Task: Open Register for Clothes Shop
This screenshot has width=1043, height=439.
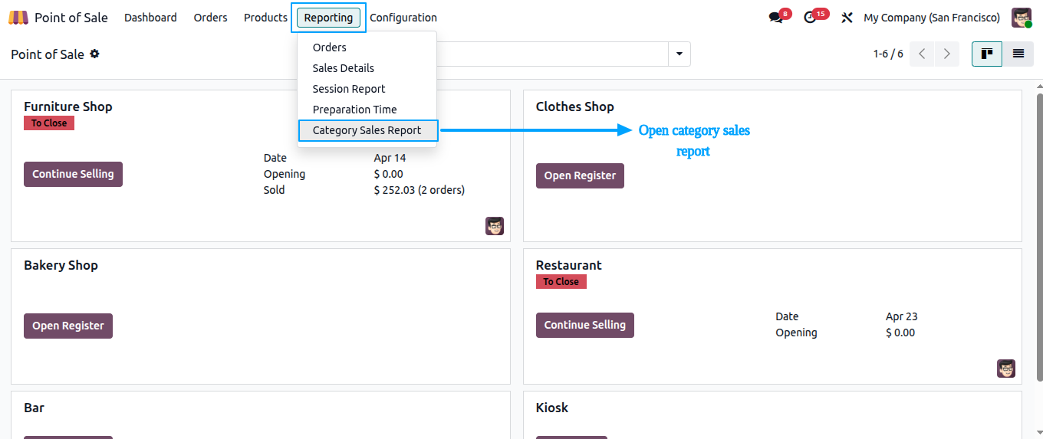Action: coord(580,175)
